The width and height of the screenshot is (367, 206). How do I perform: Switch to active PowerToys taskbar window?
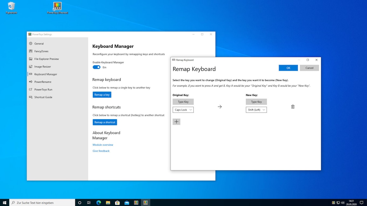pyautogui.click(x=146, y=203)
